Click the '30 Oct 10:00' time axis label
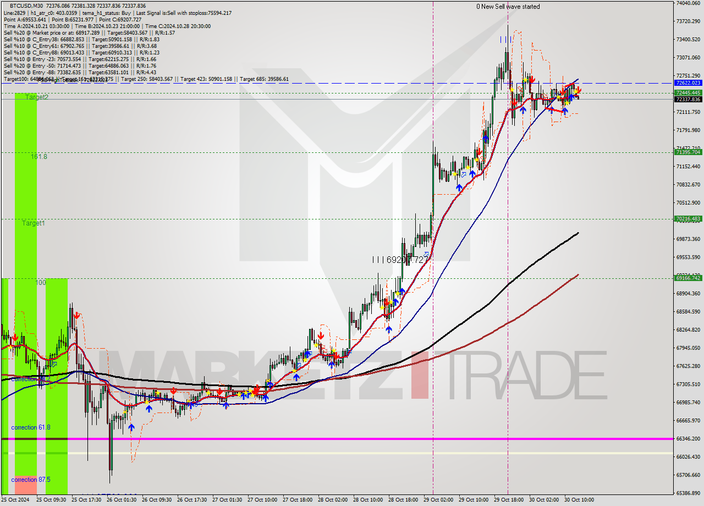Screen dimensions: 704x506 [579, 500]
